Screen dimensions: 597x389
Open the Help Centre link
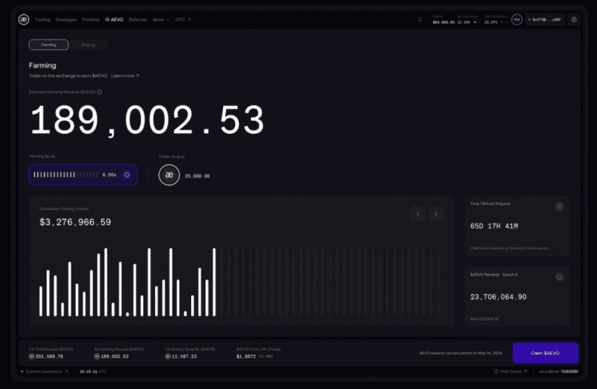[510, 371]
